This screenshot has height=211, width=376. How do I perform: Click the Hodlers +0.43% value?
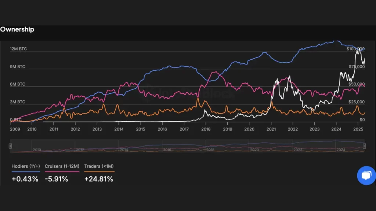[x=25, y=179]
